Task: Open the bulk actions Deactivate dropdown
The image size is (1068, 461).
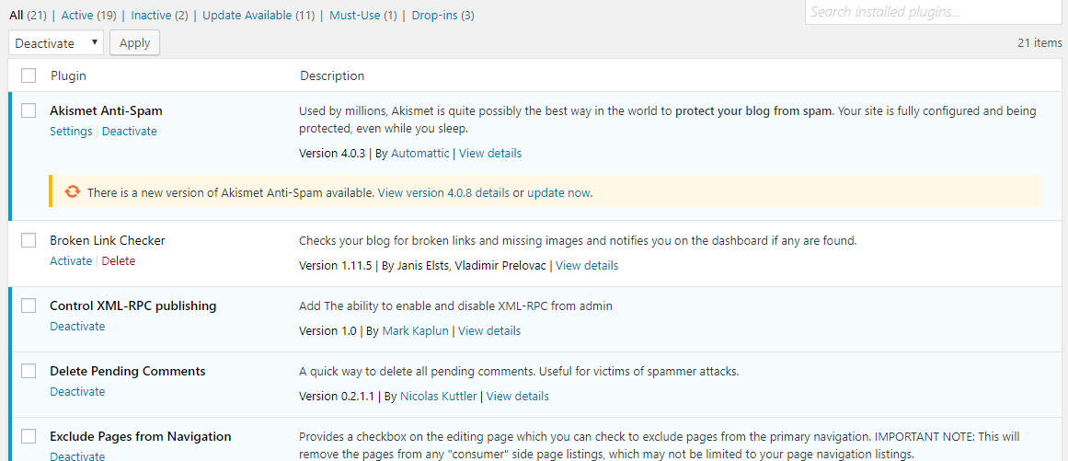Action: (56, 43)
